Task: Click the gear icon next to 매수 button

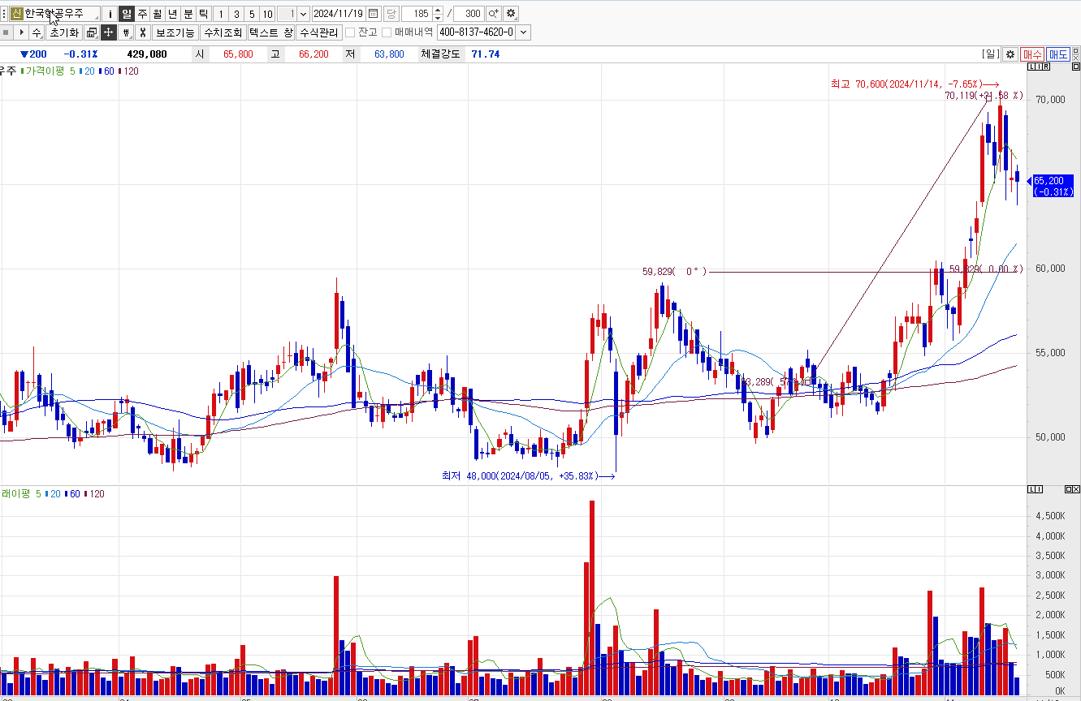Action: (1010, 54)
